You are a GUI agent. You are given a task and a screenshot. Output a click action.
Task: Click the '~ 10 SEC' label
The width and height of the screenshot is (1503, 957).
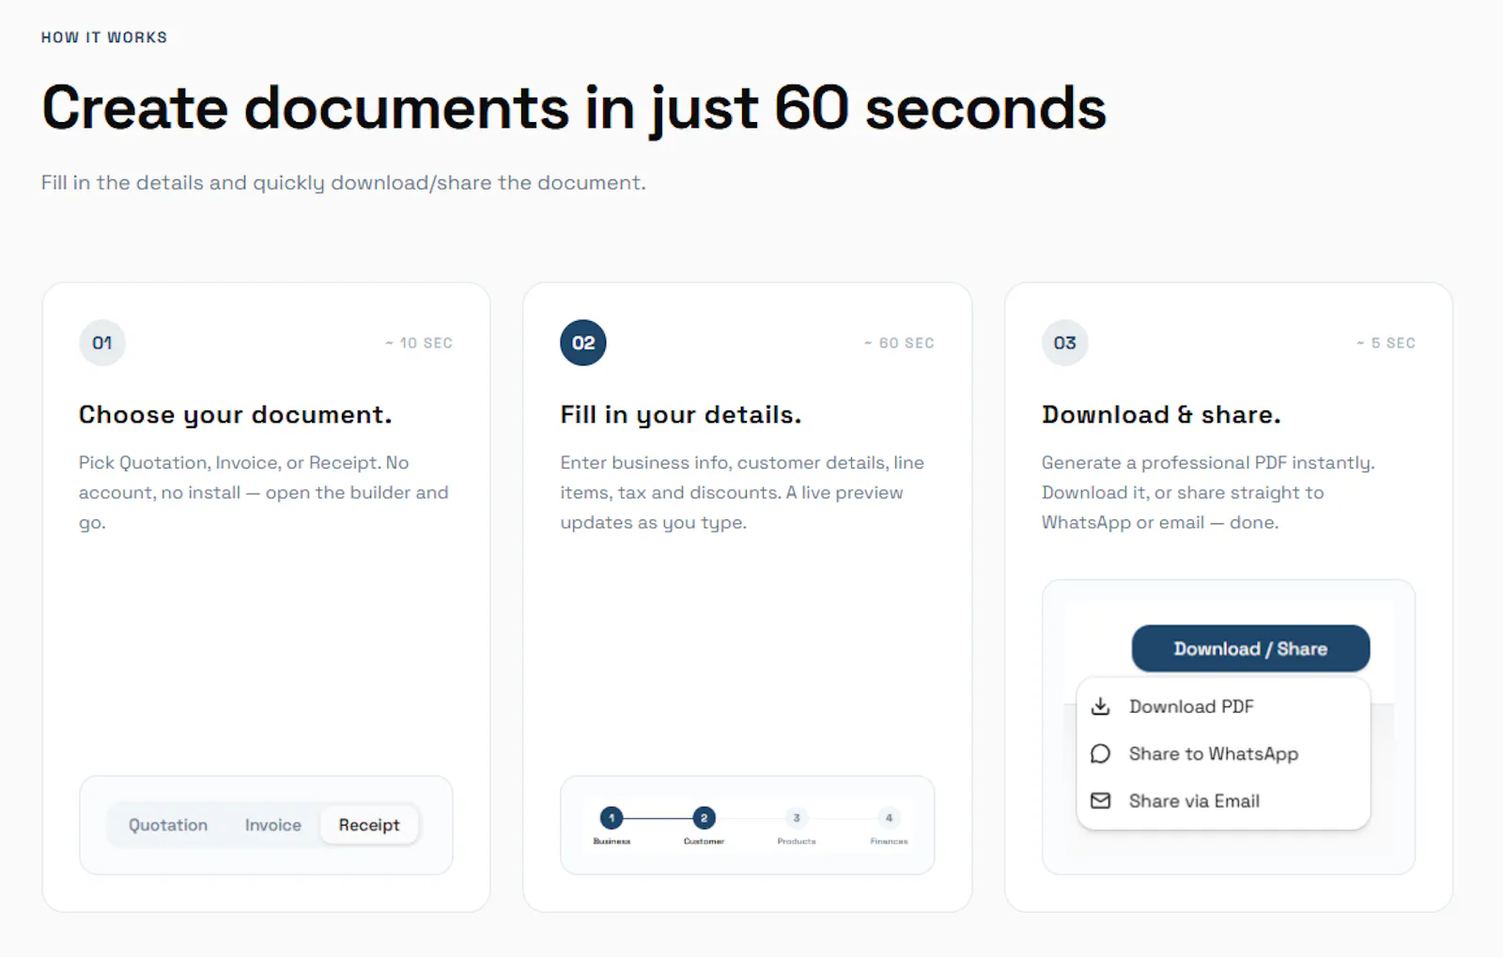[x=419, y=343]
